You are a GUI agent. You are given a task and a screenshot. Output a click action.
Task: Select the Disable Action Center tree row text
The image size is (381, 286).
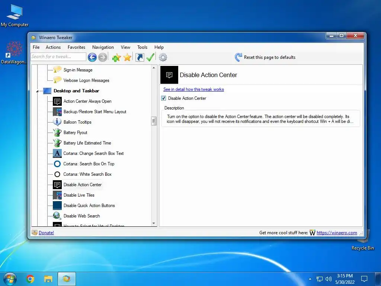click(83, 185)
